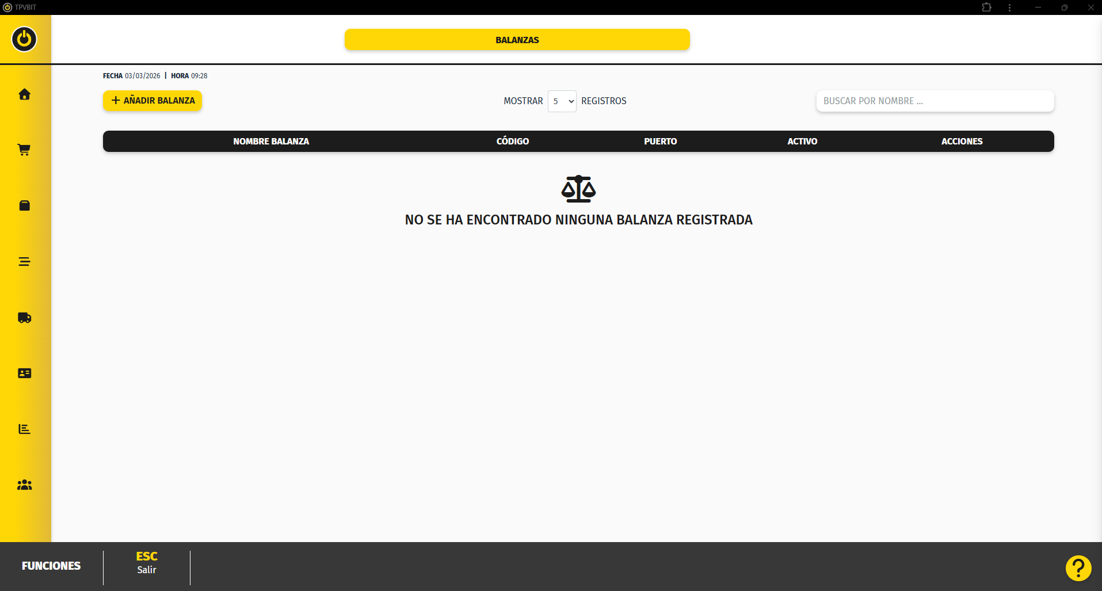Click the extensions puzzle icon in title bar
The width and height of the screenshot is (1102, 591).
point(986,7)
